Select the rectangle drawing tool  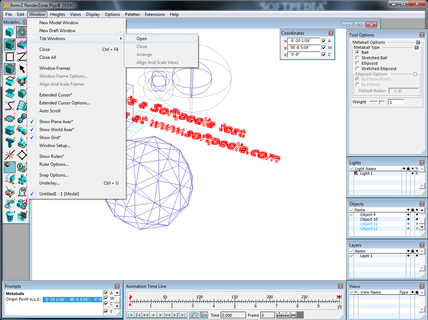coord(10,56)
